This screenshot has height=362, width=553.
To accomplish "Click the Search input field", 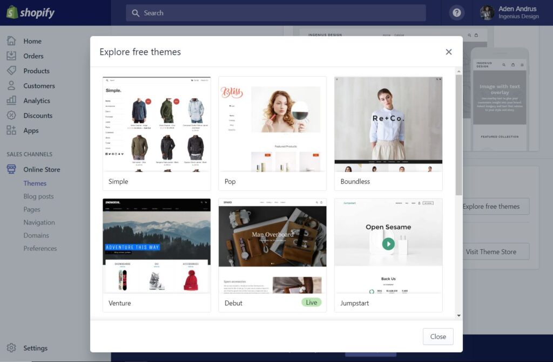I will point(275,13).
